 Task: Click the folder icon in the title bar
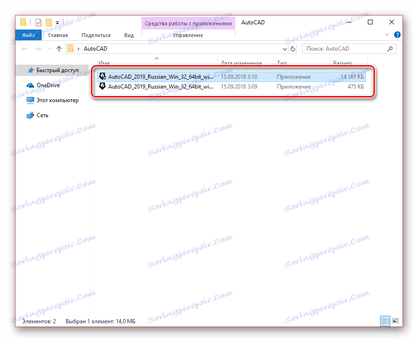(23, 22)
